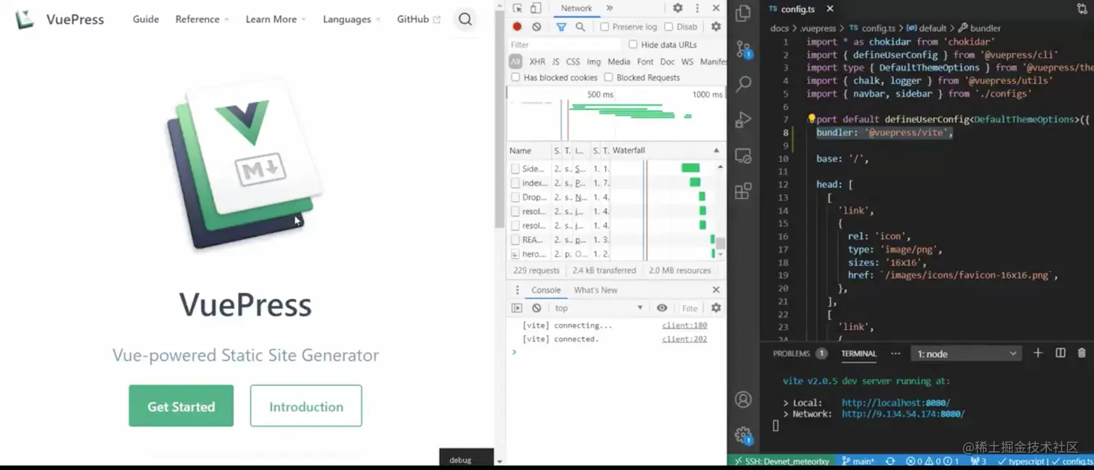The height and width of the screenshot is (470, 1094).
Task: Synchronize changes in VS Code status bar
Action: click(x=890, y=461)
